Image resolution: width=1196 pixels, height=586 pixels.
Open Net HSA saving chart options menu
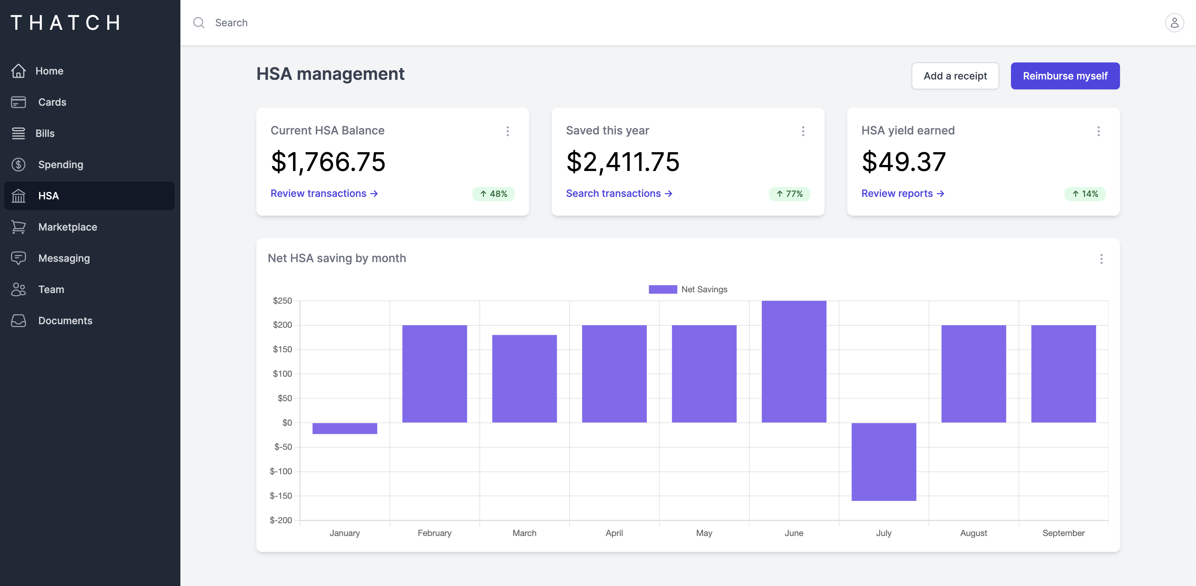1101,259
